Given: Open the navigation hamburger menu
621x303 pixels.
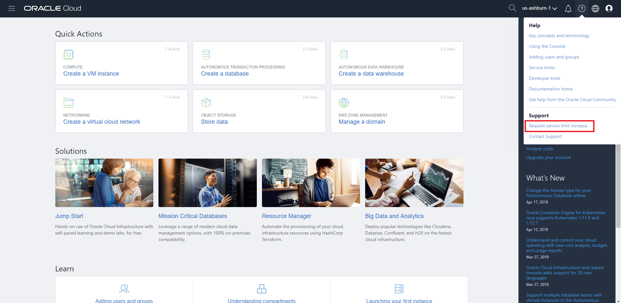Looking at the screenshot, I should pyautogui.click(x=12, y=8).
